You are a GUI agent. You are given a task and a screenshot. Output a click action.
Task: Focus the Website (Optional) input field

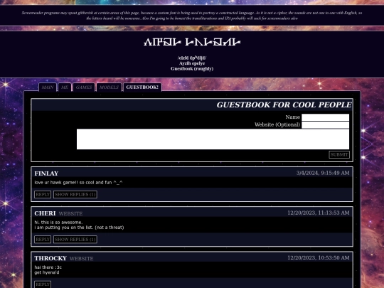pyautogui.click(x=325, y=124)
